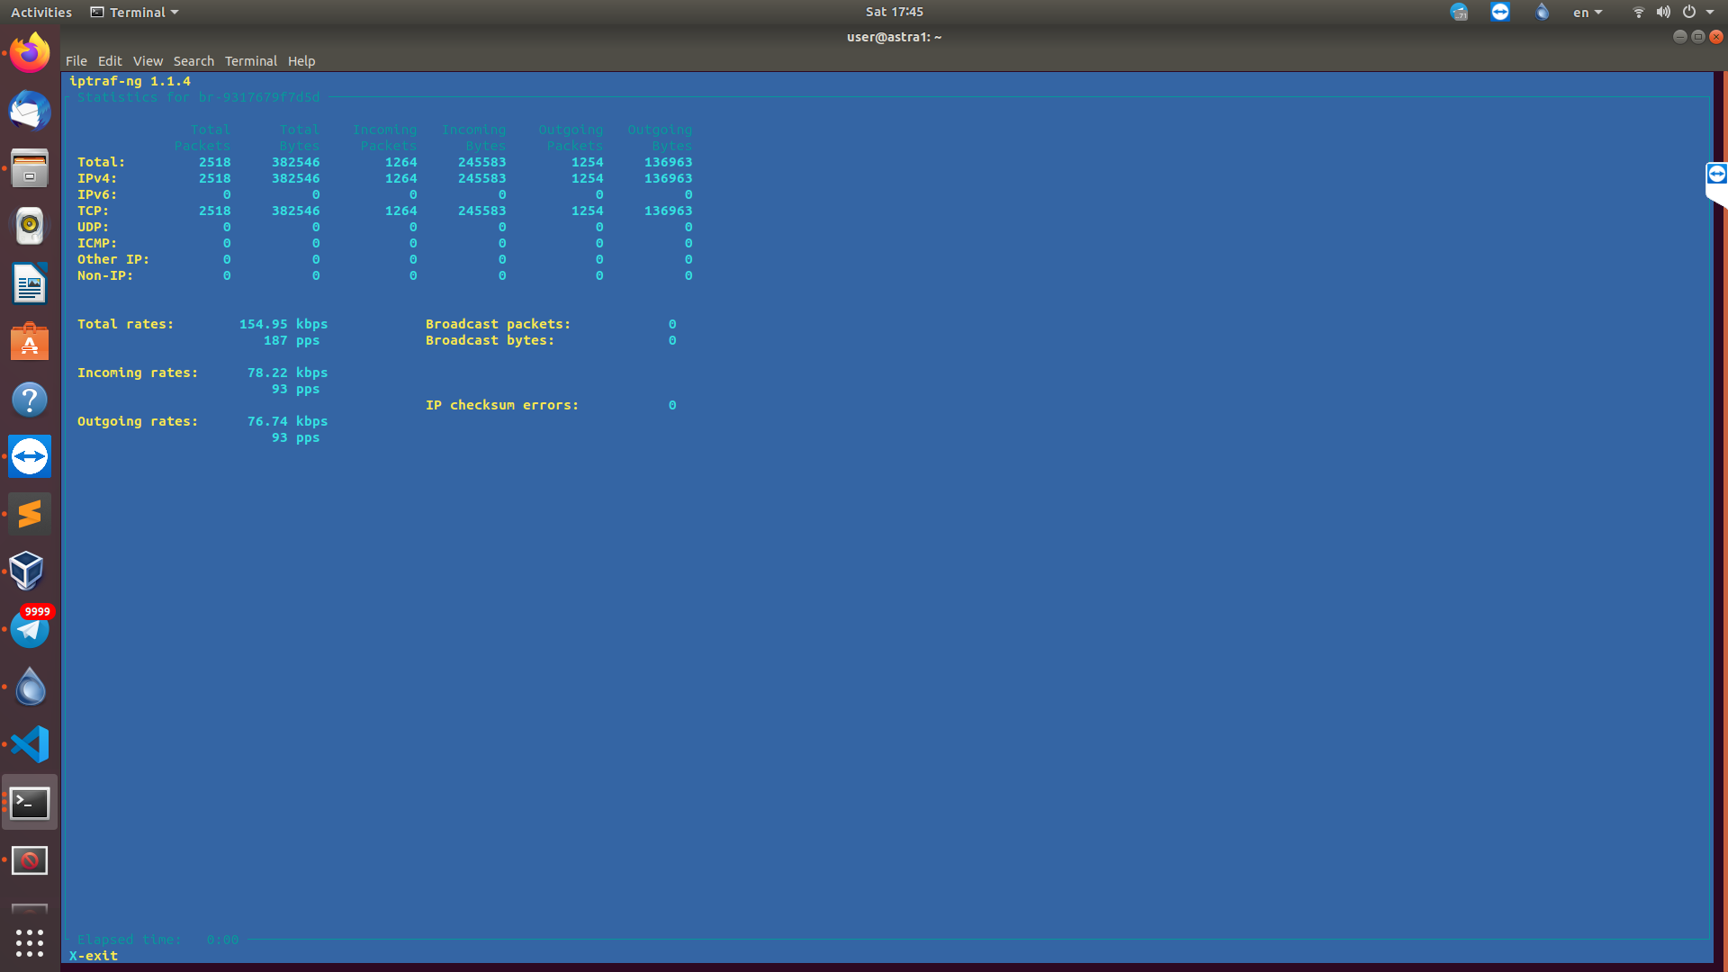Open the en keyboard layout dropdown

pos(1587,13)
